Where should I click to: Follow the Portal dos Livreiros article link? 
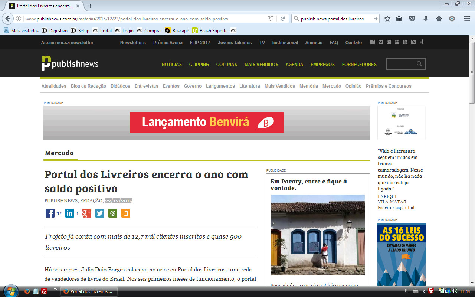(x=202, y=270)
